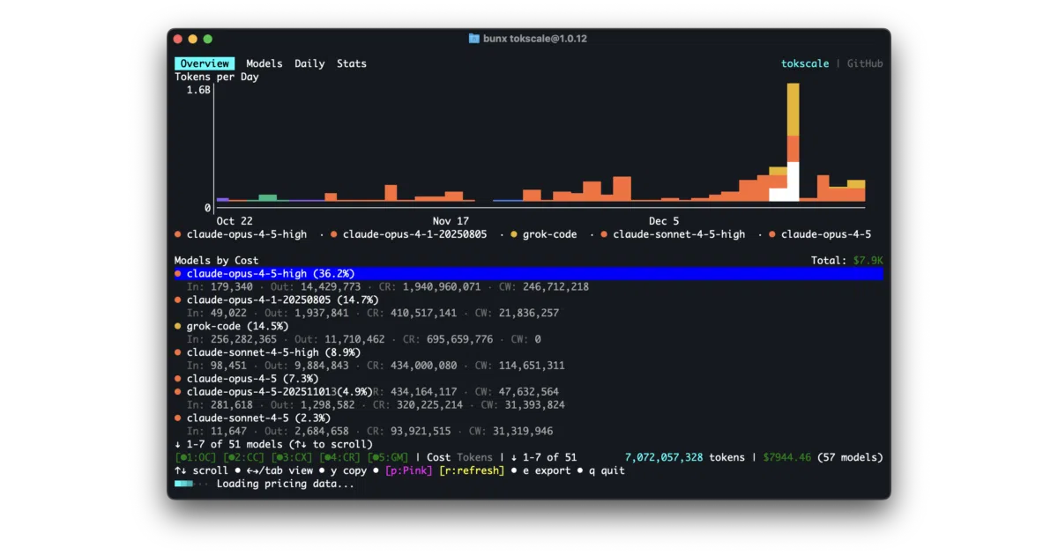Viewport: 1058px width, 555px height.
Task: Click the tallest yellow bar in chart
Action: (793, 110)
